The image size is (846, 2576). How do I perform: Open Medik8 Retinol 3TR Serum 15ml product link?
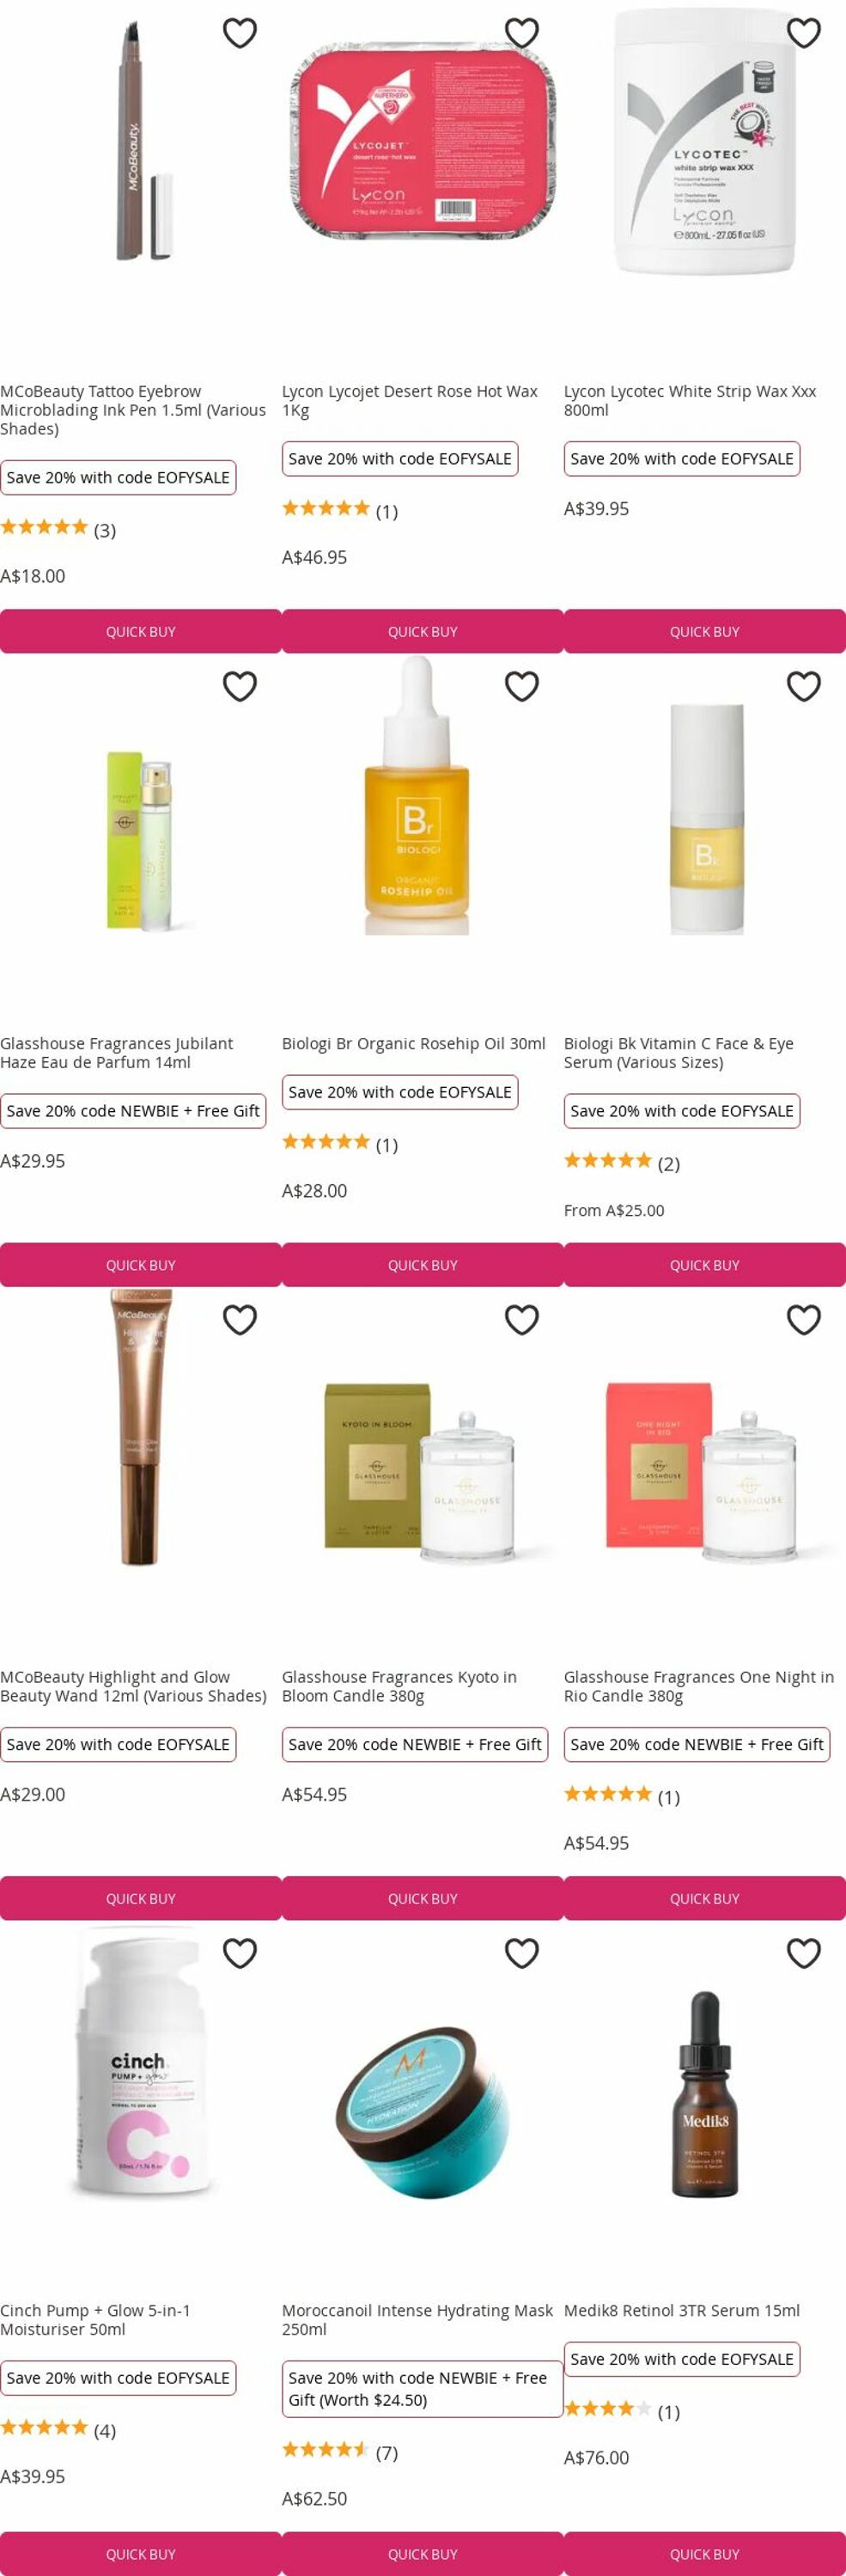point(682,2310)
